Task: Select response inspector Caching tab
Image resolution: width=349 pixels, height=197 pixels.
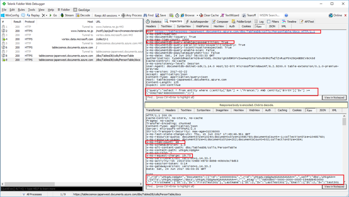Action: tap(282, 110)
